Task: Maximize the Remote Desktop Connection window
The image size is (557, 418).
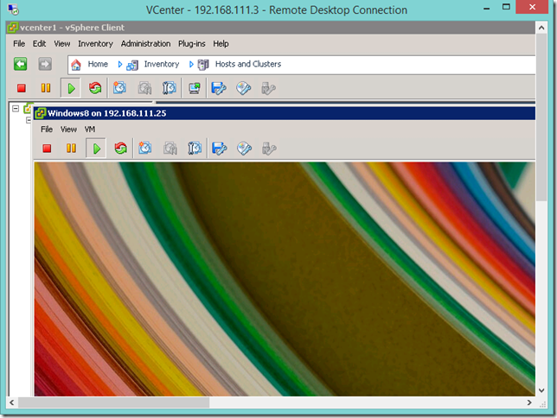Action: pyautogui.click(x=507, y=7)
